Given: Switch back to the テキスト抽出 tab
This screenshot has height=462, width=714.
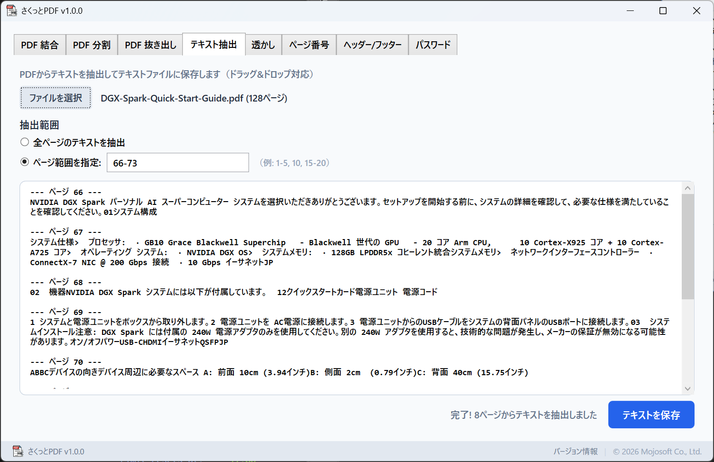Looking at the screenshot, I should tap(213, 44).
